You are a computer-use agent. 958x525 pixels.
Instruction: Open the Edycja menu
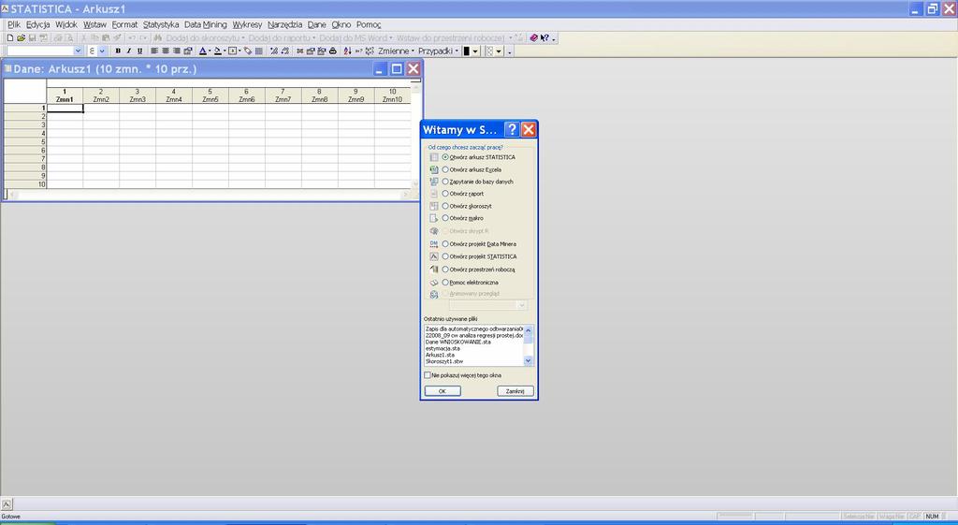pyautogui.click(x=37, y=24)
